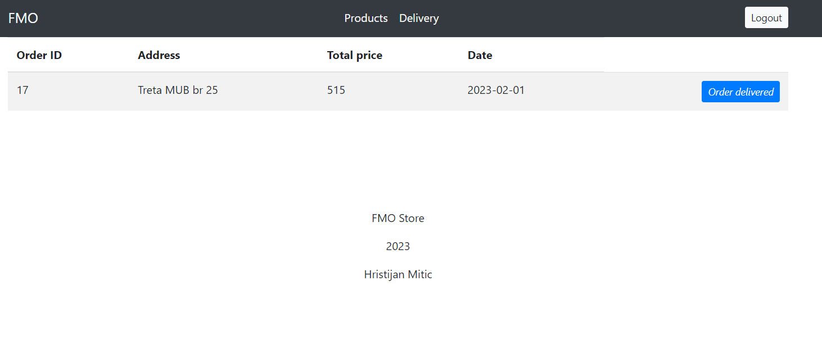Viewport: 822px width, 358px height.
Task: Go to the Delivery navigation item
Action: [x=419, y=18]
